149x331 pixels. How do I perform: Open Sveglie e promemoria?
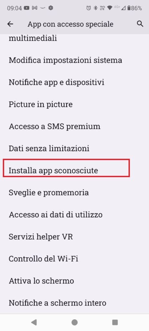pyautogui.click(x=74, y=193)
